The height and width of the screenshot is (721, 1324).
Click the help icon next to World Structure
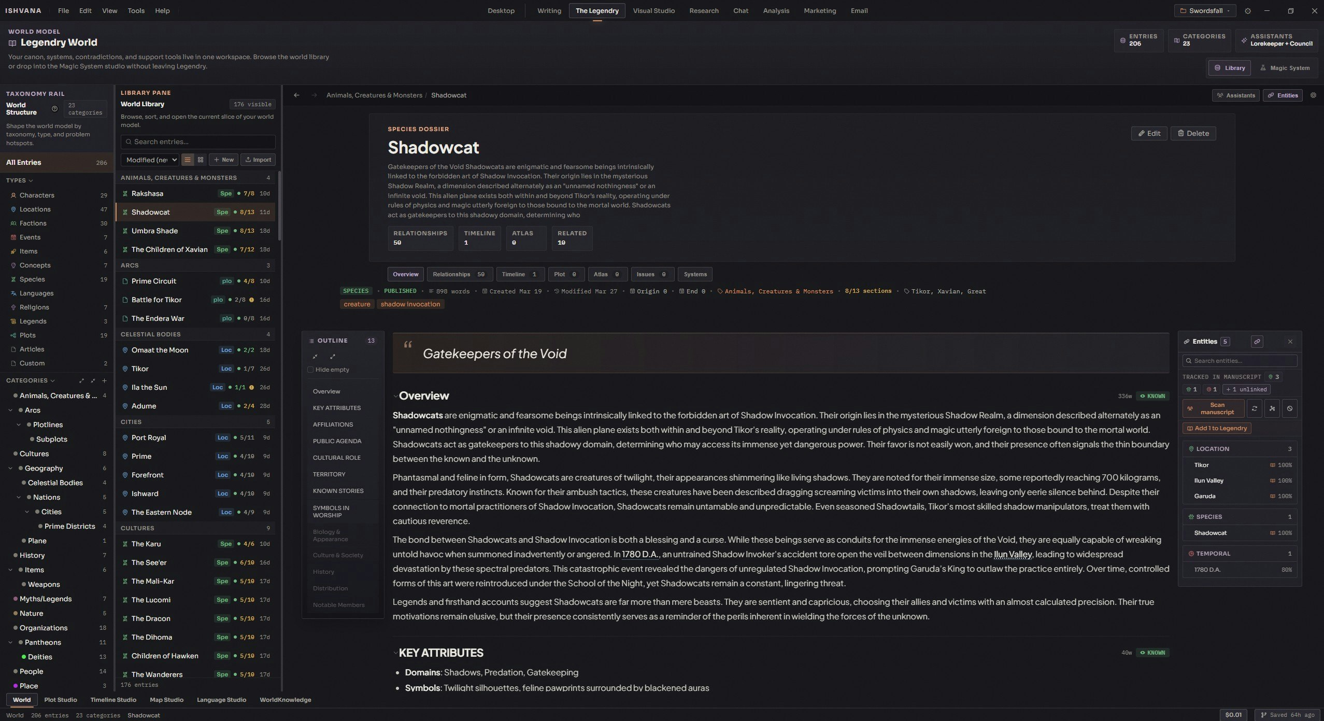pyautogui.click(x=54, y=108)
